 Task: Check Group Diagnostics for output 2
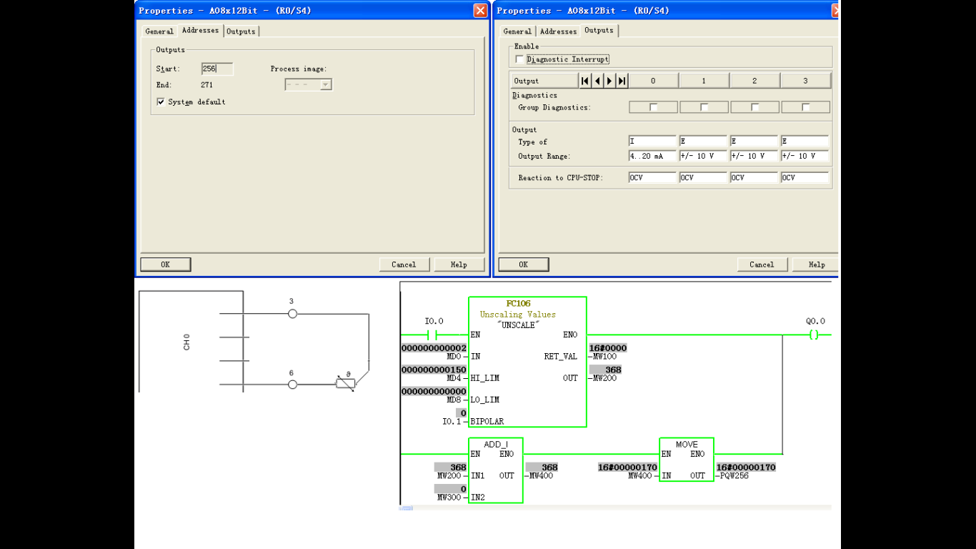[x=755, y=107]
